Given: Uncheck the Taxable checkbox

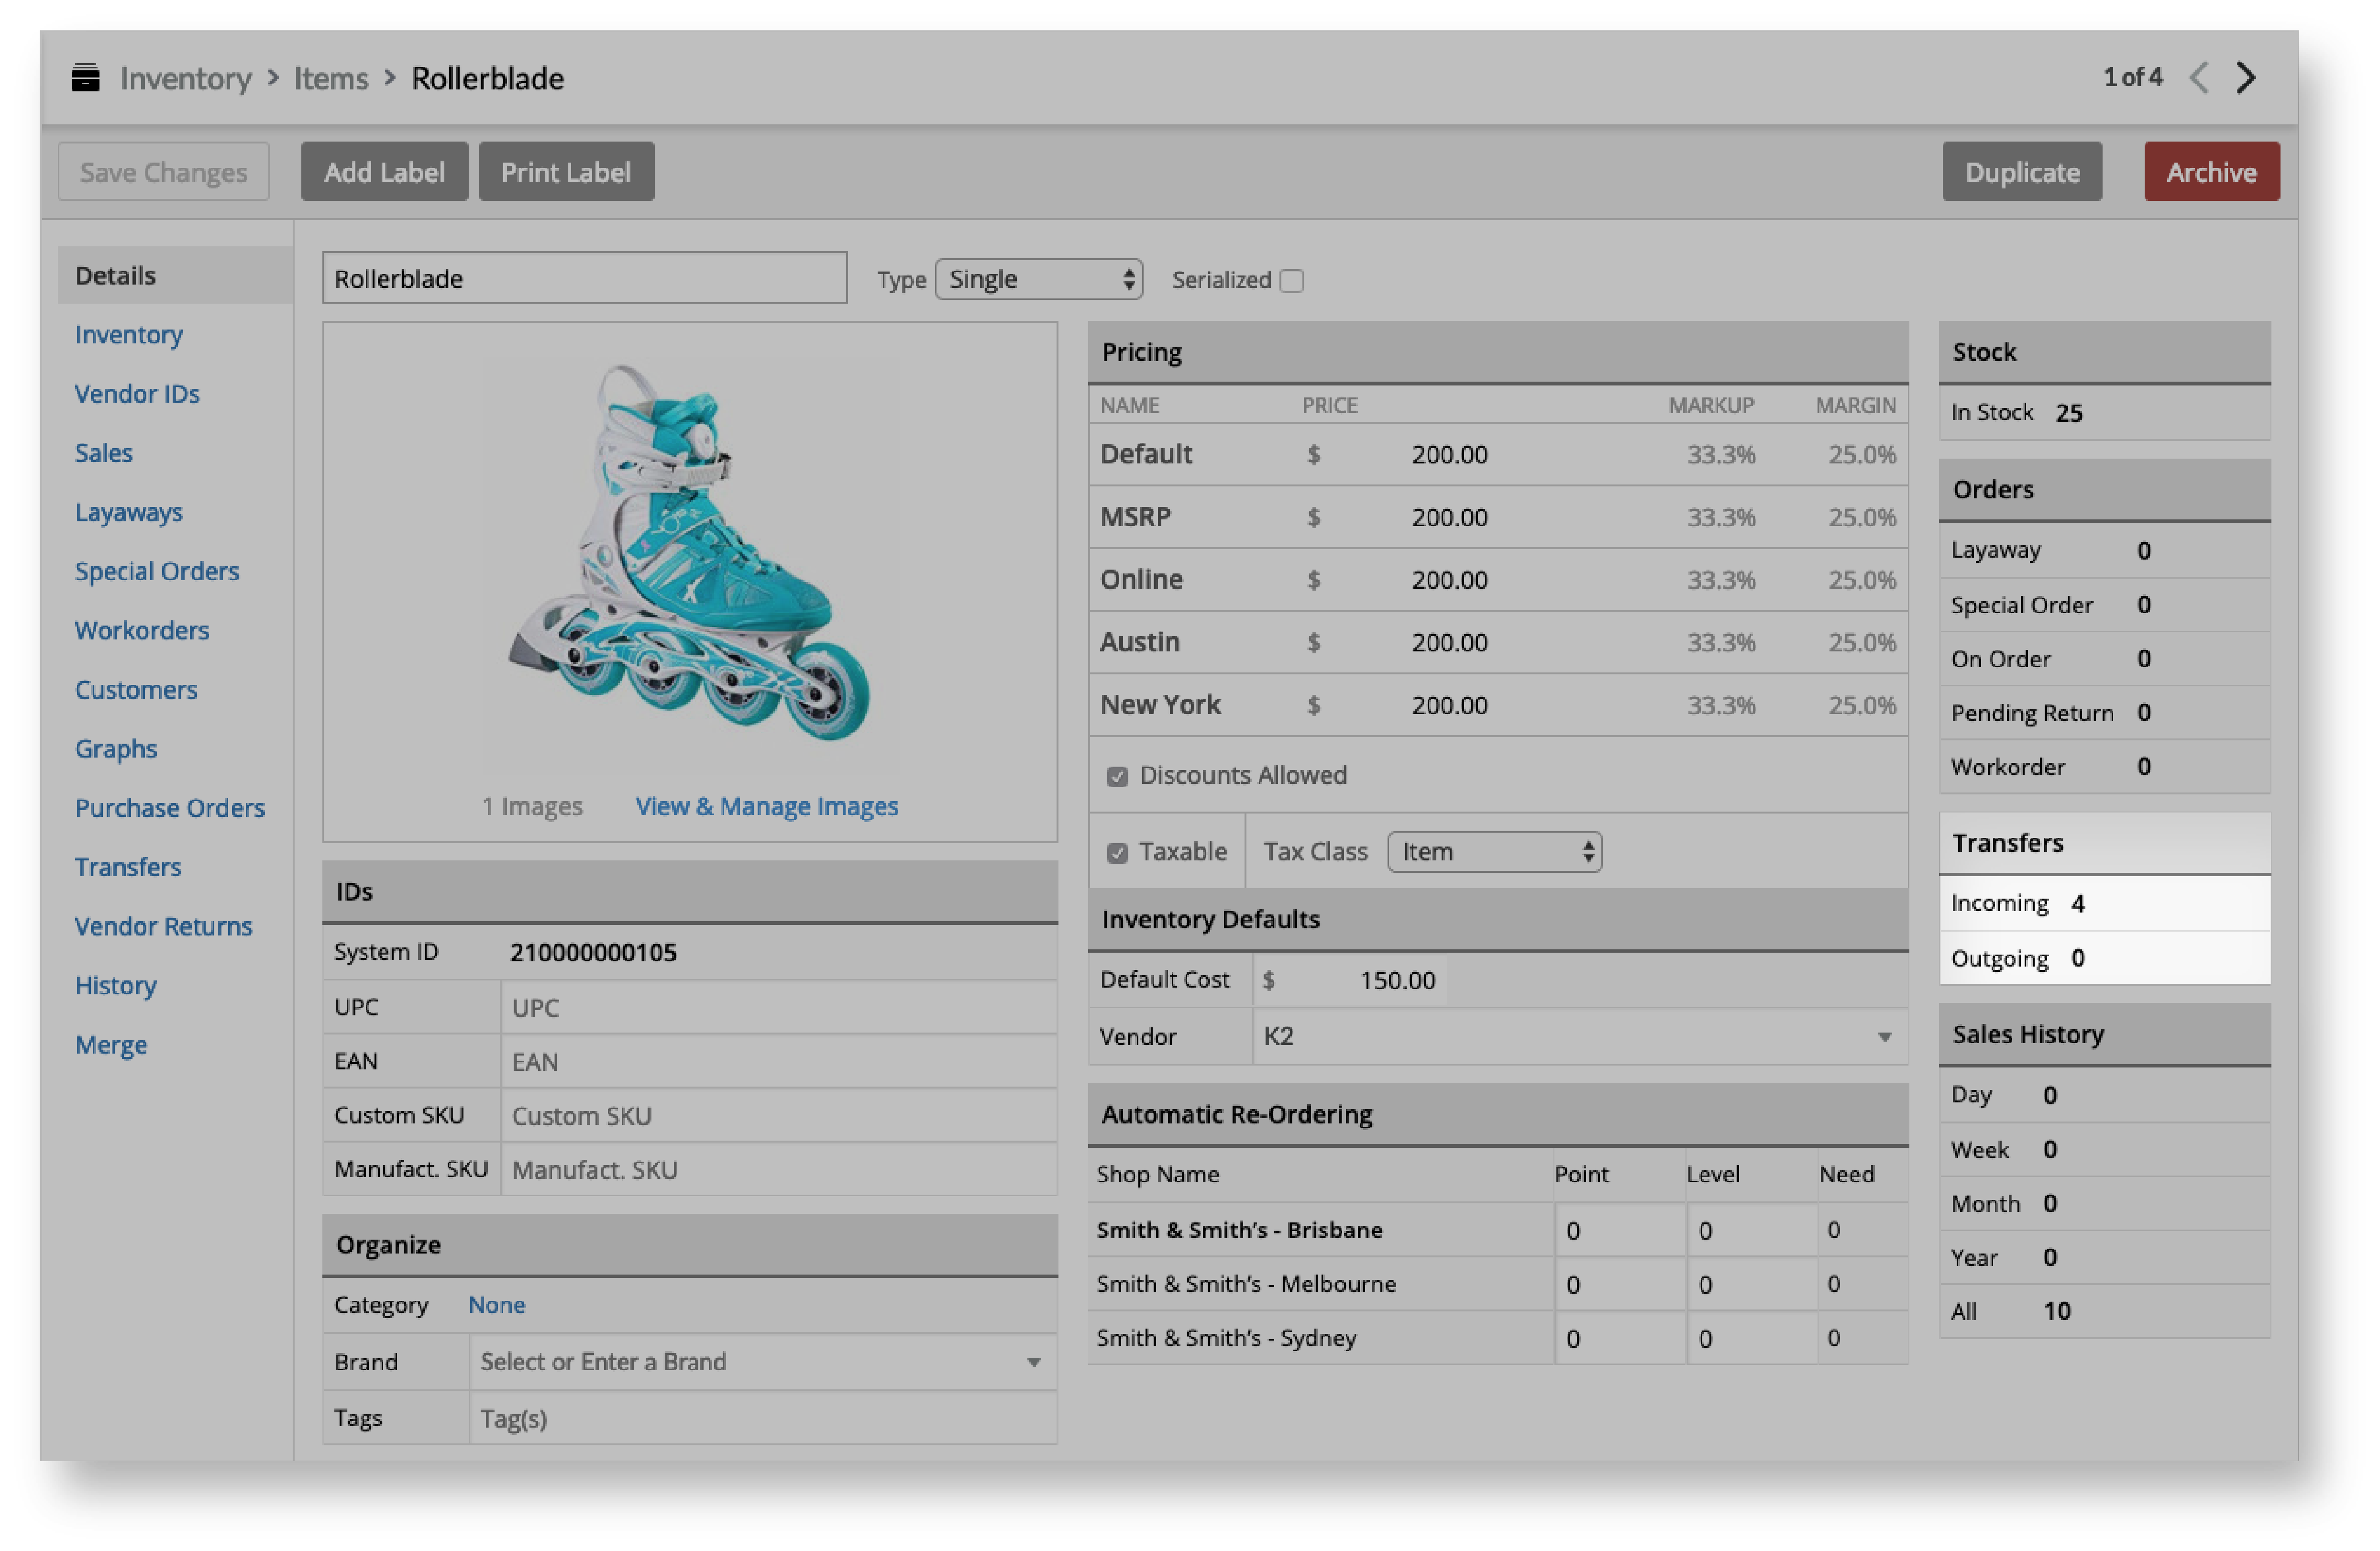Looking at the screenshot, I should [x=1117, y=853].
